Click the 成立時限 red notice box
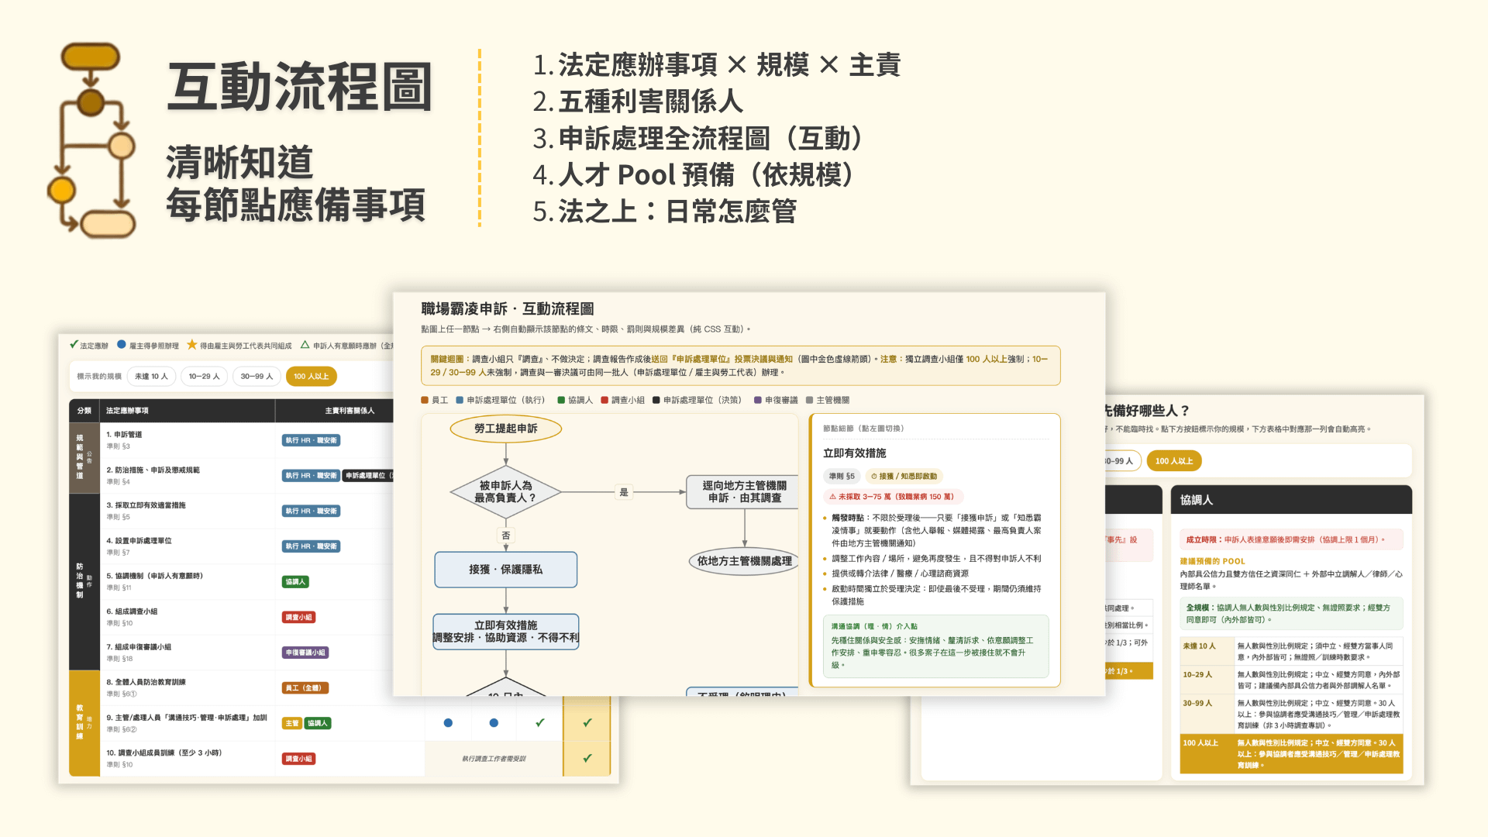Screen dimensions: 1488x837 tap(1291, 539)
